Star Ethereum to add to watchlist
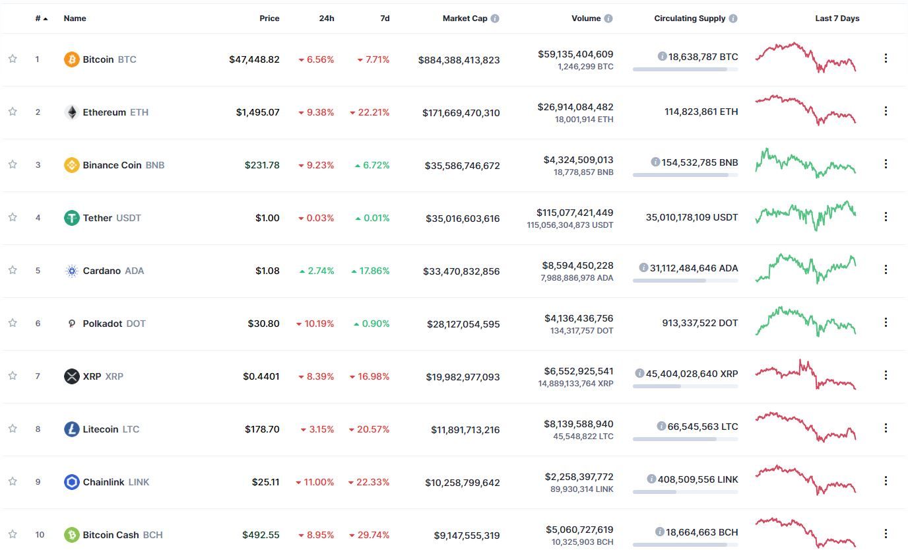 tap(13, 112)
